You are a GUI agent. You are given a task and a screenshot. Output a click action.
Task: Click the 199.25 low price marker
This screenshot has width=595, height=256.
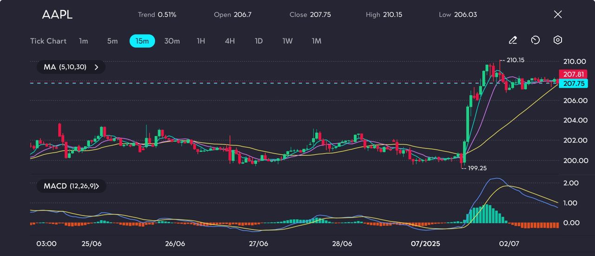pos(476,168)
